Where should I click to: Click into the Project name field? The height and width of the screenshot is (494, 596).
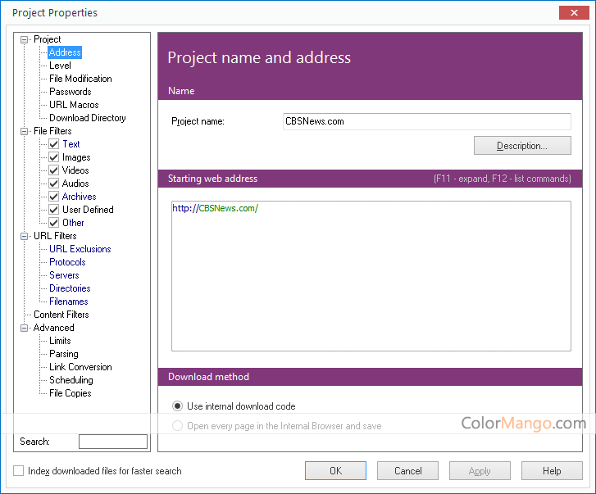(x=426, y=121)
